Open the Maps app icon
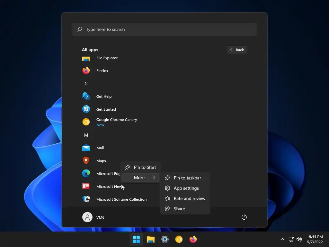329x247 pixels. tap(86, 161)
